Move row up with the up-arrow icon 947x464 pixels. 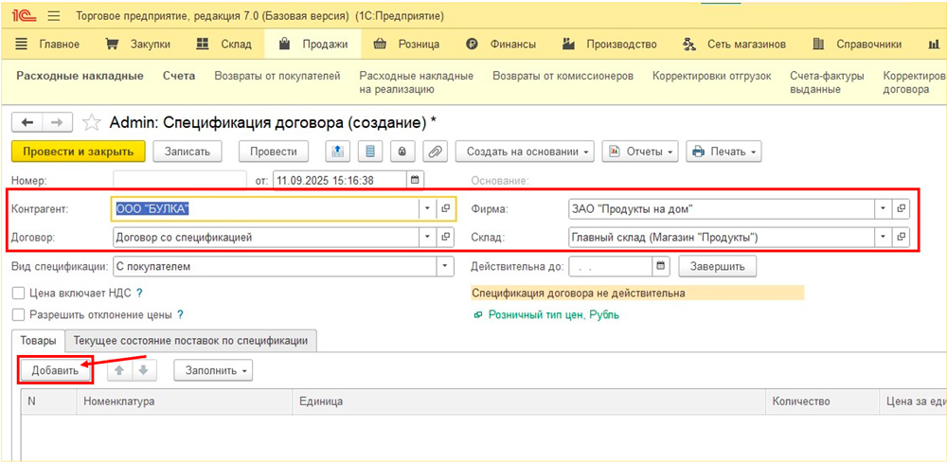(x=120, y=370)
